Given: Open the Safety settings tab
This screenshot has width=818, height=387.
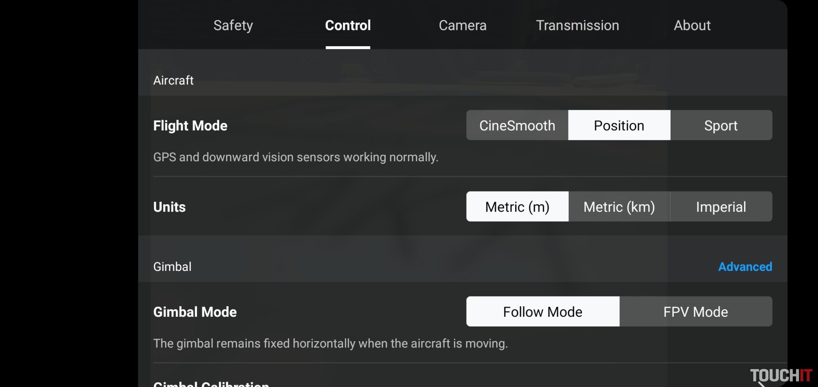Looking at the screenshot, I should tap(233, 26).
